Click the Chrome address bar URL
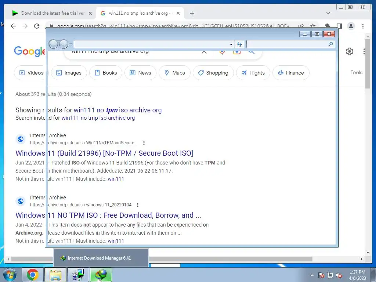The image size is (376, 282). tap(173, 26)
